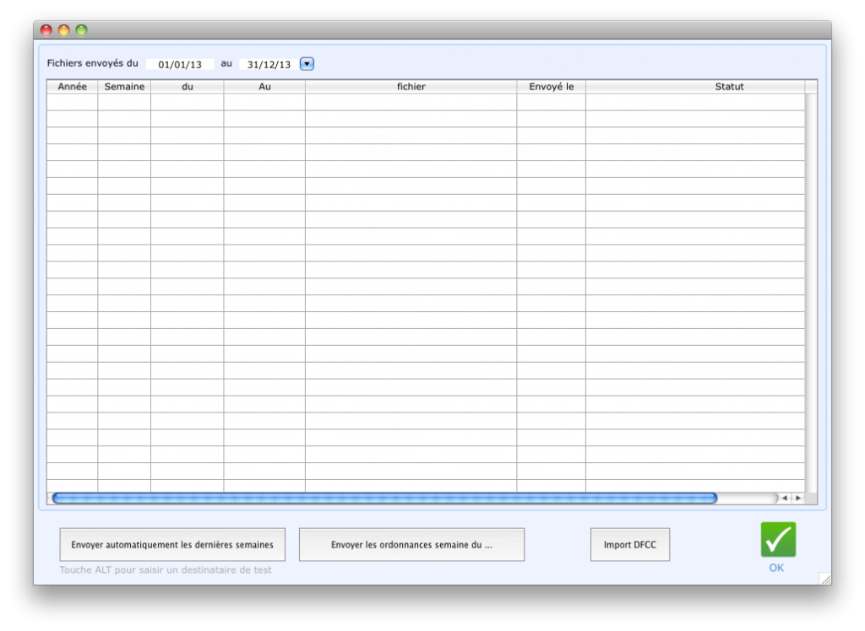The image size is (865, 631).
Task: Sort by the Semaine column header
Action: point(124,87)
